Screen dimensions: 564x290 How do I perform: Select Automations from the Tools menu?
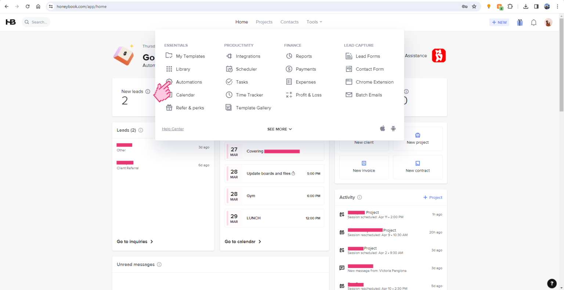click(189, 82)
